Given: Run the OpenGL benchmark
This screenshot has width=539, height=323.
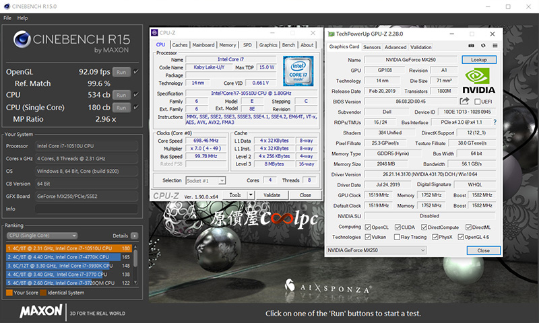Looking at the screenshot, I should click(x=121, y=72).
